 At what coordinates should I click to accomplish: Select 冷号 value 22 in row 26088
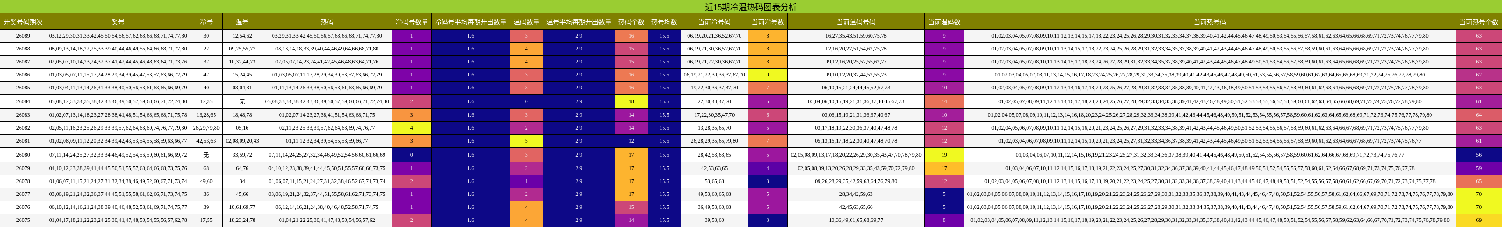pyautogui.click(x=206, y=49)
